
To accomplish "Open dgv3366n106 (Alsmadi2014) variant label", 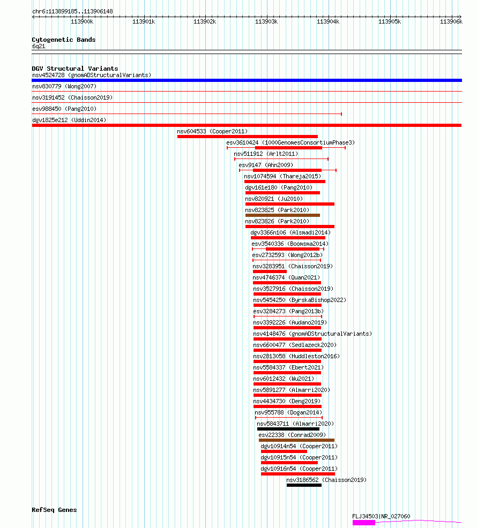I will pyautogui.click(x=290, y=233).
